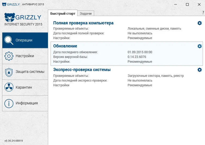
Task: Click the gear icon beside Настройки sidebar
Action: pos(9,56)
